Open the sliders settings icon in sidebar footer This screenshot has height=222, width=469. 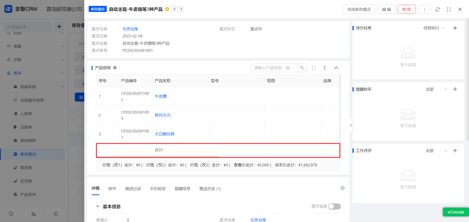pos(34,214)
